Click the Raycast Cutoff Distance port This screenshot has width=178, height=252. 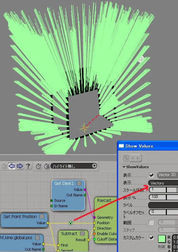[94, 239]
